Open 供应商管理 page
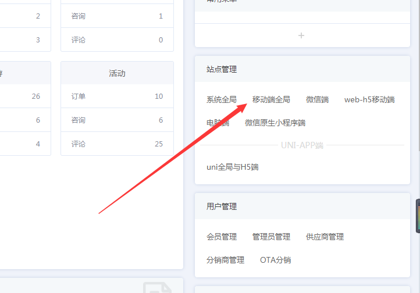The width and height of the screenshot is (420, 293). (x=325, y=237)
